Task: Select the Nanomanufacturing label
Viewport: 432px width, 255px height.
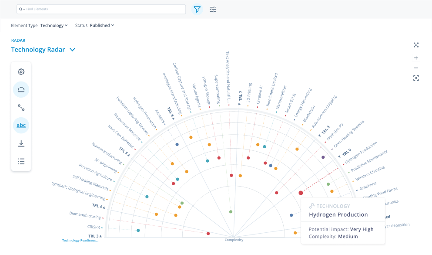Action: pyautogui.click(x=107, y=153)
